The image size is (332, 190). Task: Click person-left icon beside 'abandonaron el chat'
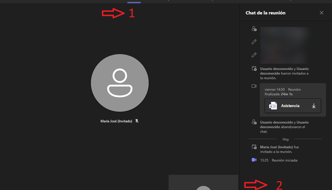254,122
